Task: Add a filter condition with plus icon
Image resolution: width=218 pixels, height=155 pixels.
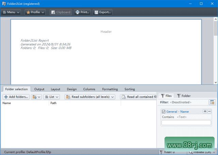Action: pos(205,111)
